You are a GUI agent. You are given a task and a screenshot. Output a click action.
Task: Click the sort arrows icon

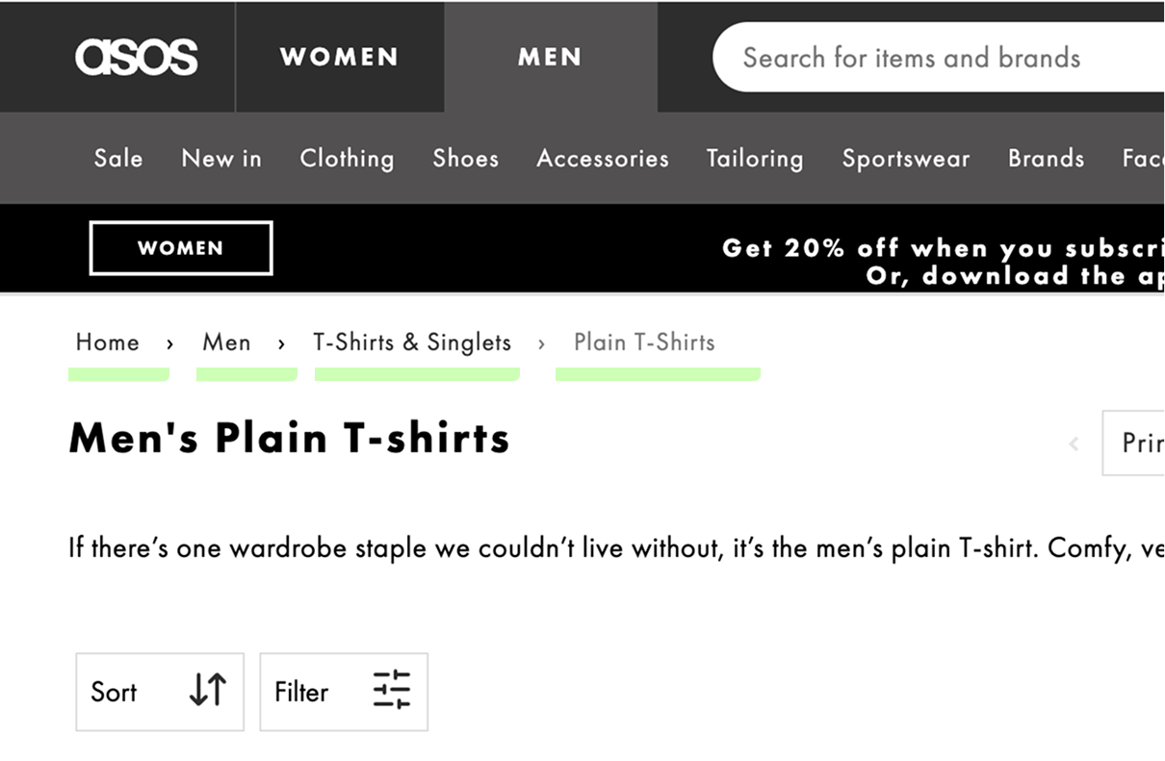pyautogui.click(x=207, y=690)
